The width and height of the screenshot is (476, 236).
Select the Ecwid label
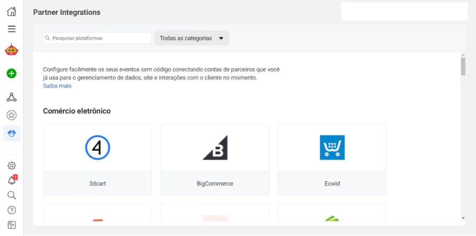point(332,184)
